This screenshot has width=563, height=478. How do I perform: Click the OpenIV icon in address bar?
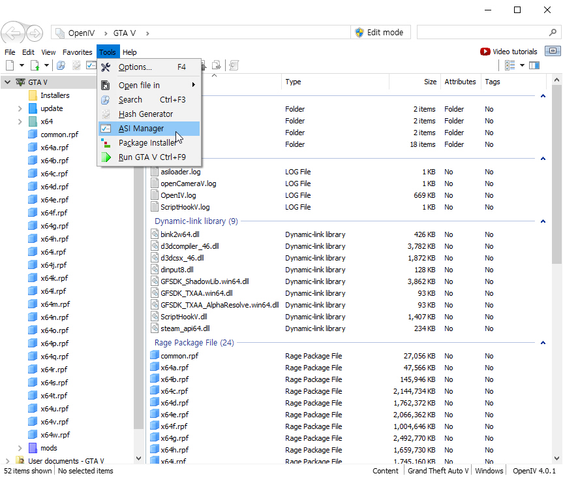click(60, 33)
